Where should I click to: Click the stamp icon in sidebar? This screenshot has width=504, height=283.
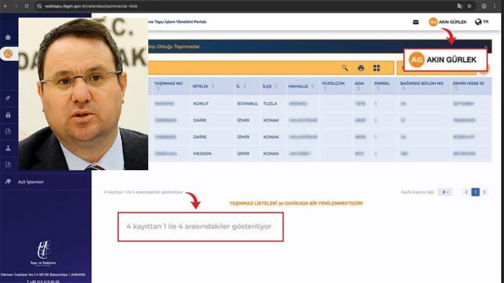pyautogui.click(x=8, y=148)
